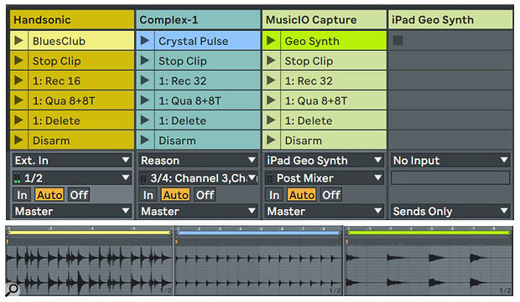
Task: Set Handsonic monitor to In
Action: [x=22, y=195]
